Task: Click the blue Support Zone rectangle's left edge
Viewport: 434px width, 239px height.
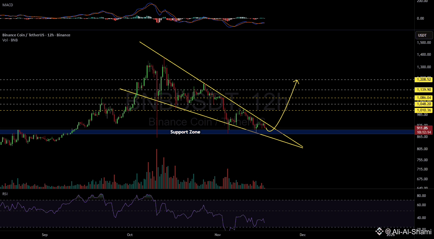Action: [1, 132]
